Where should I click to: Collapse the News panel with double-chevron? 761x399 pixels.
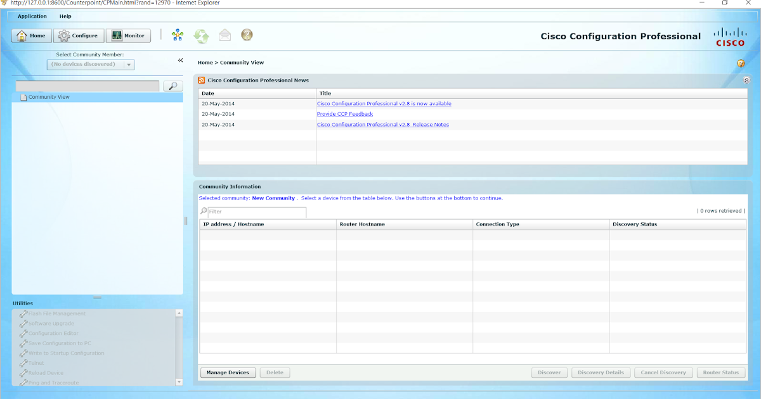pos(746,80)
